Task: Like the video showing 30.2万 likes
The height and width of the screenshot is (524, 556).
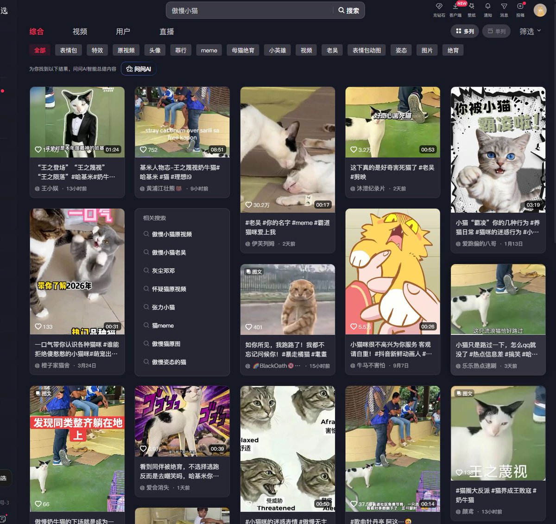Action: point(249,205)
